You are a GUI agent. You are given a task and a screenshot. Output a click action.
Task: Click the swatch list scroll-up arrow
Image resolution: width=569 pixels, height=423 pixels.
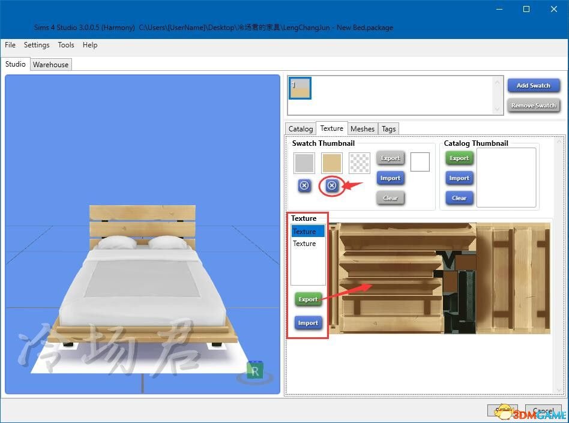[x=497, y=83]
